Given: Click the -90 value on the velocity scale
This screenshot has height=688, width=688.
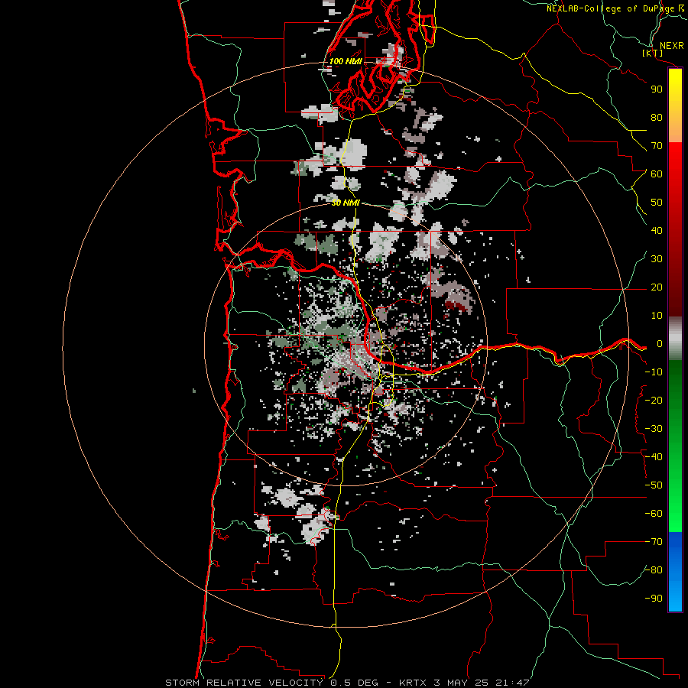Looking at the screenshot, I should tap(654, 599).
